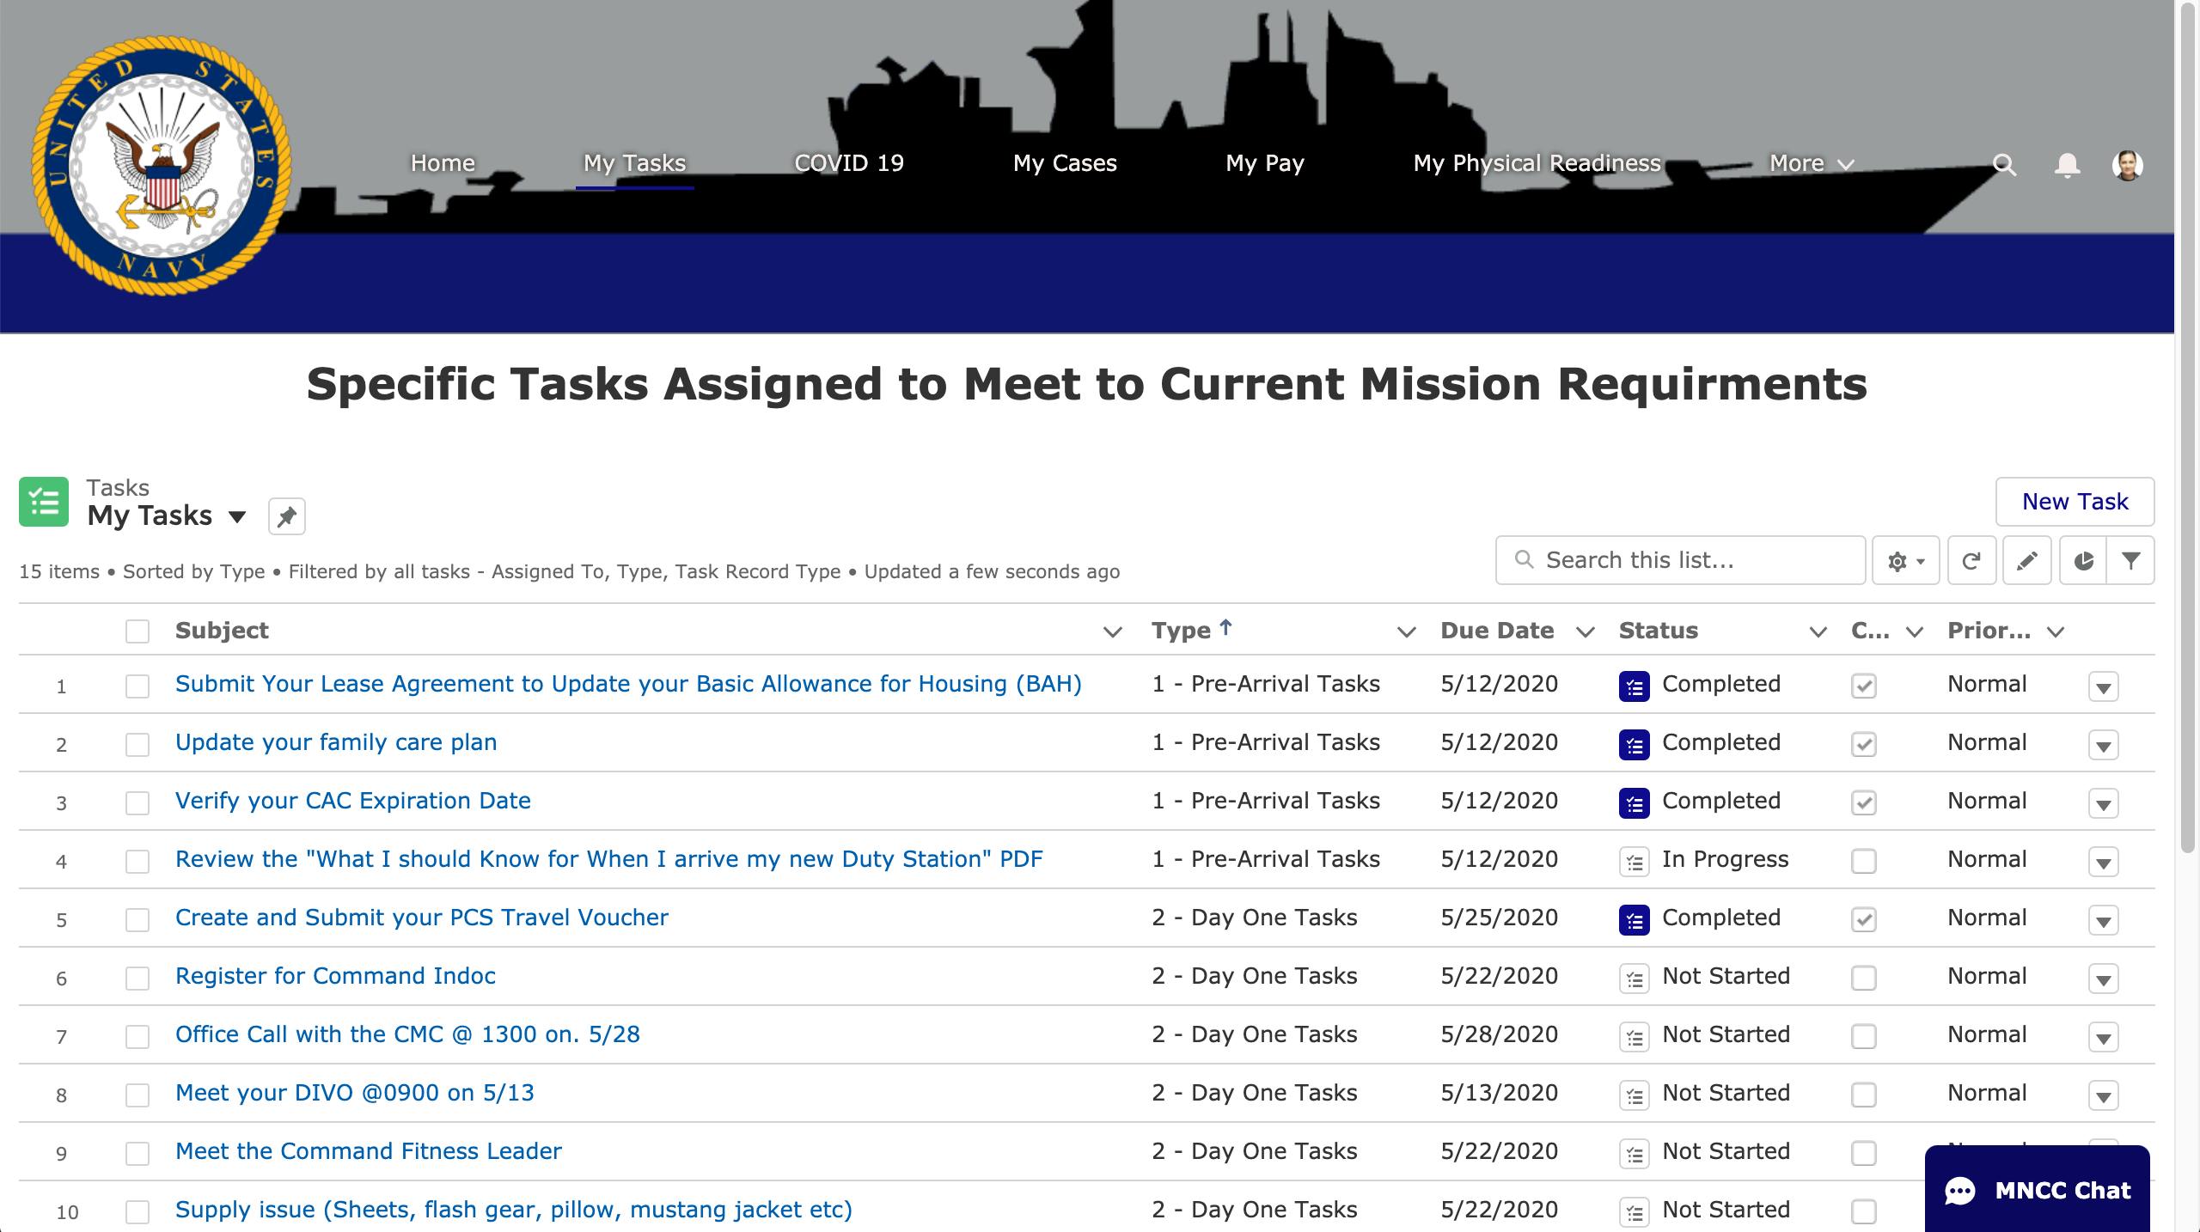Open notifications via the bell icon
Screen dimensions: 2200x1232
[x=2066, y=165]
